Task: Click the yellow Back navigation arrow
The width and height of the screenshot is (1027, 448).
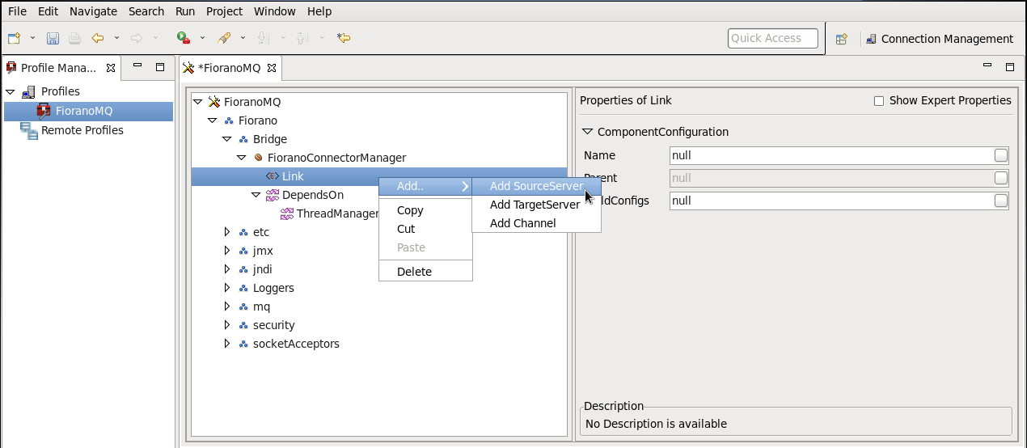Action: [98, 38]
